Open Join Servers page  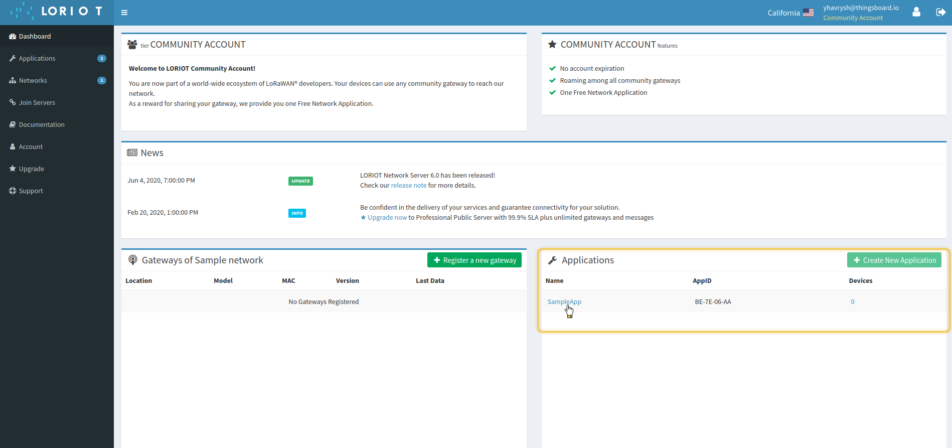[37, 102]
